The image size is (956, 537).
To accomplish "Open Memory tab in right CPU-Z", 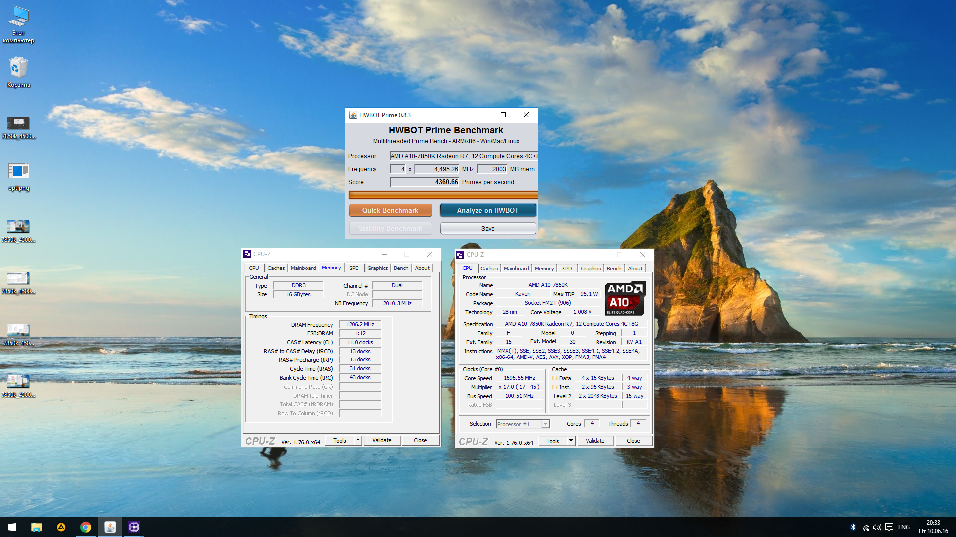I will tap(544, 268).
